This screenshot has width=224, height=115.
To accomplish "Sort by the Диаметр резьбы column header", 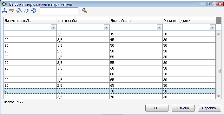I will (30, 21).
